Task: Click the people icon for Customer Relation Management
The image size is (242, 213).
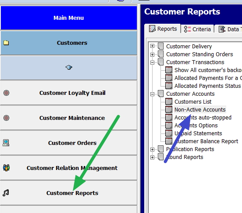Action: pyautogui.click(x=6, y=168)
